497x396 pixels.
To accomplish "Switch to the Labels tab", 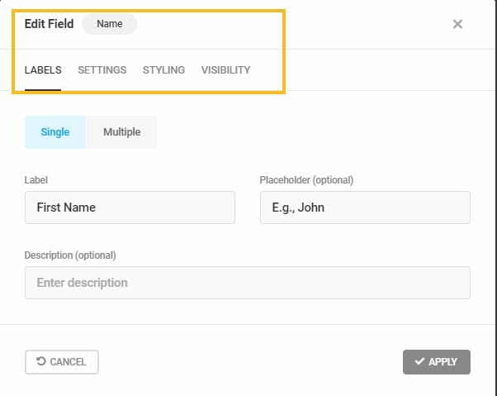I will coord(43,70).
